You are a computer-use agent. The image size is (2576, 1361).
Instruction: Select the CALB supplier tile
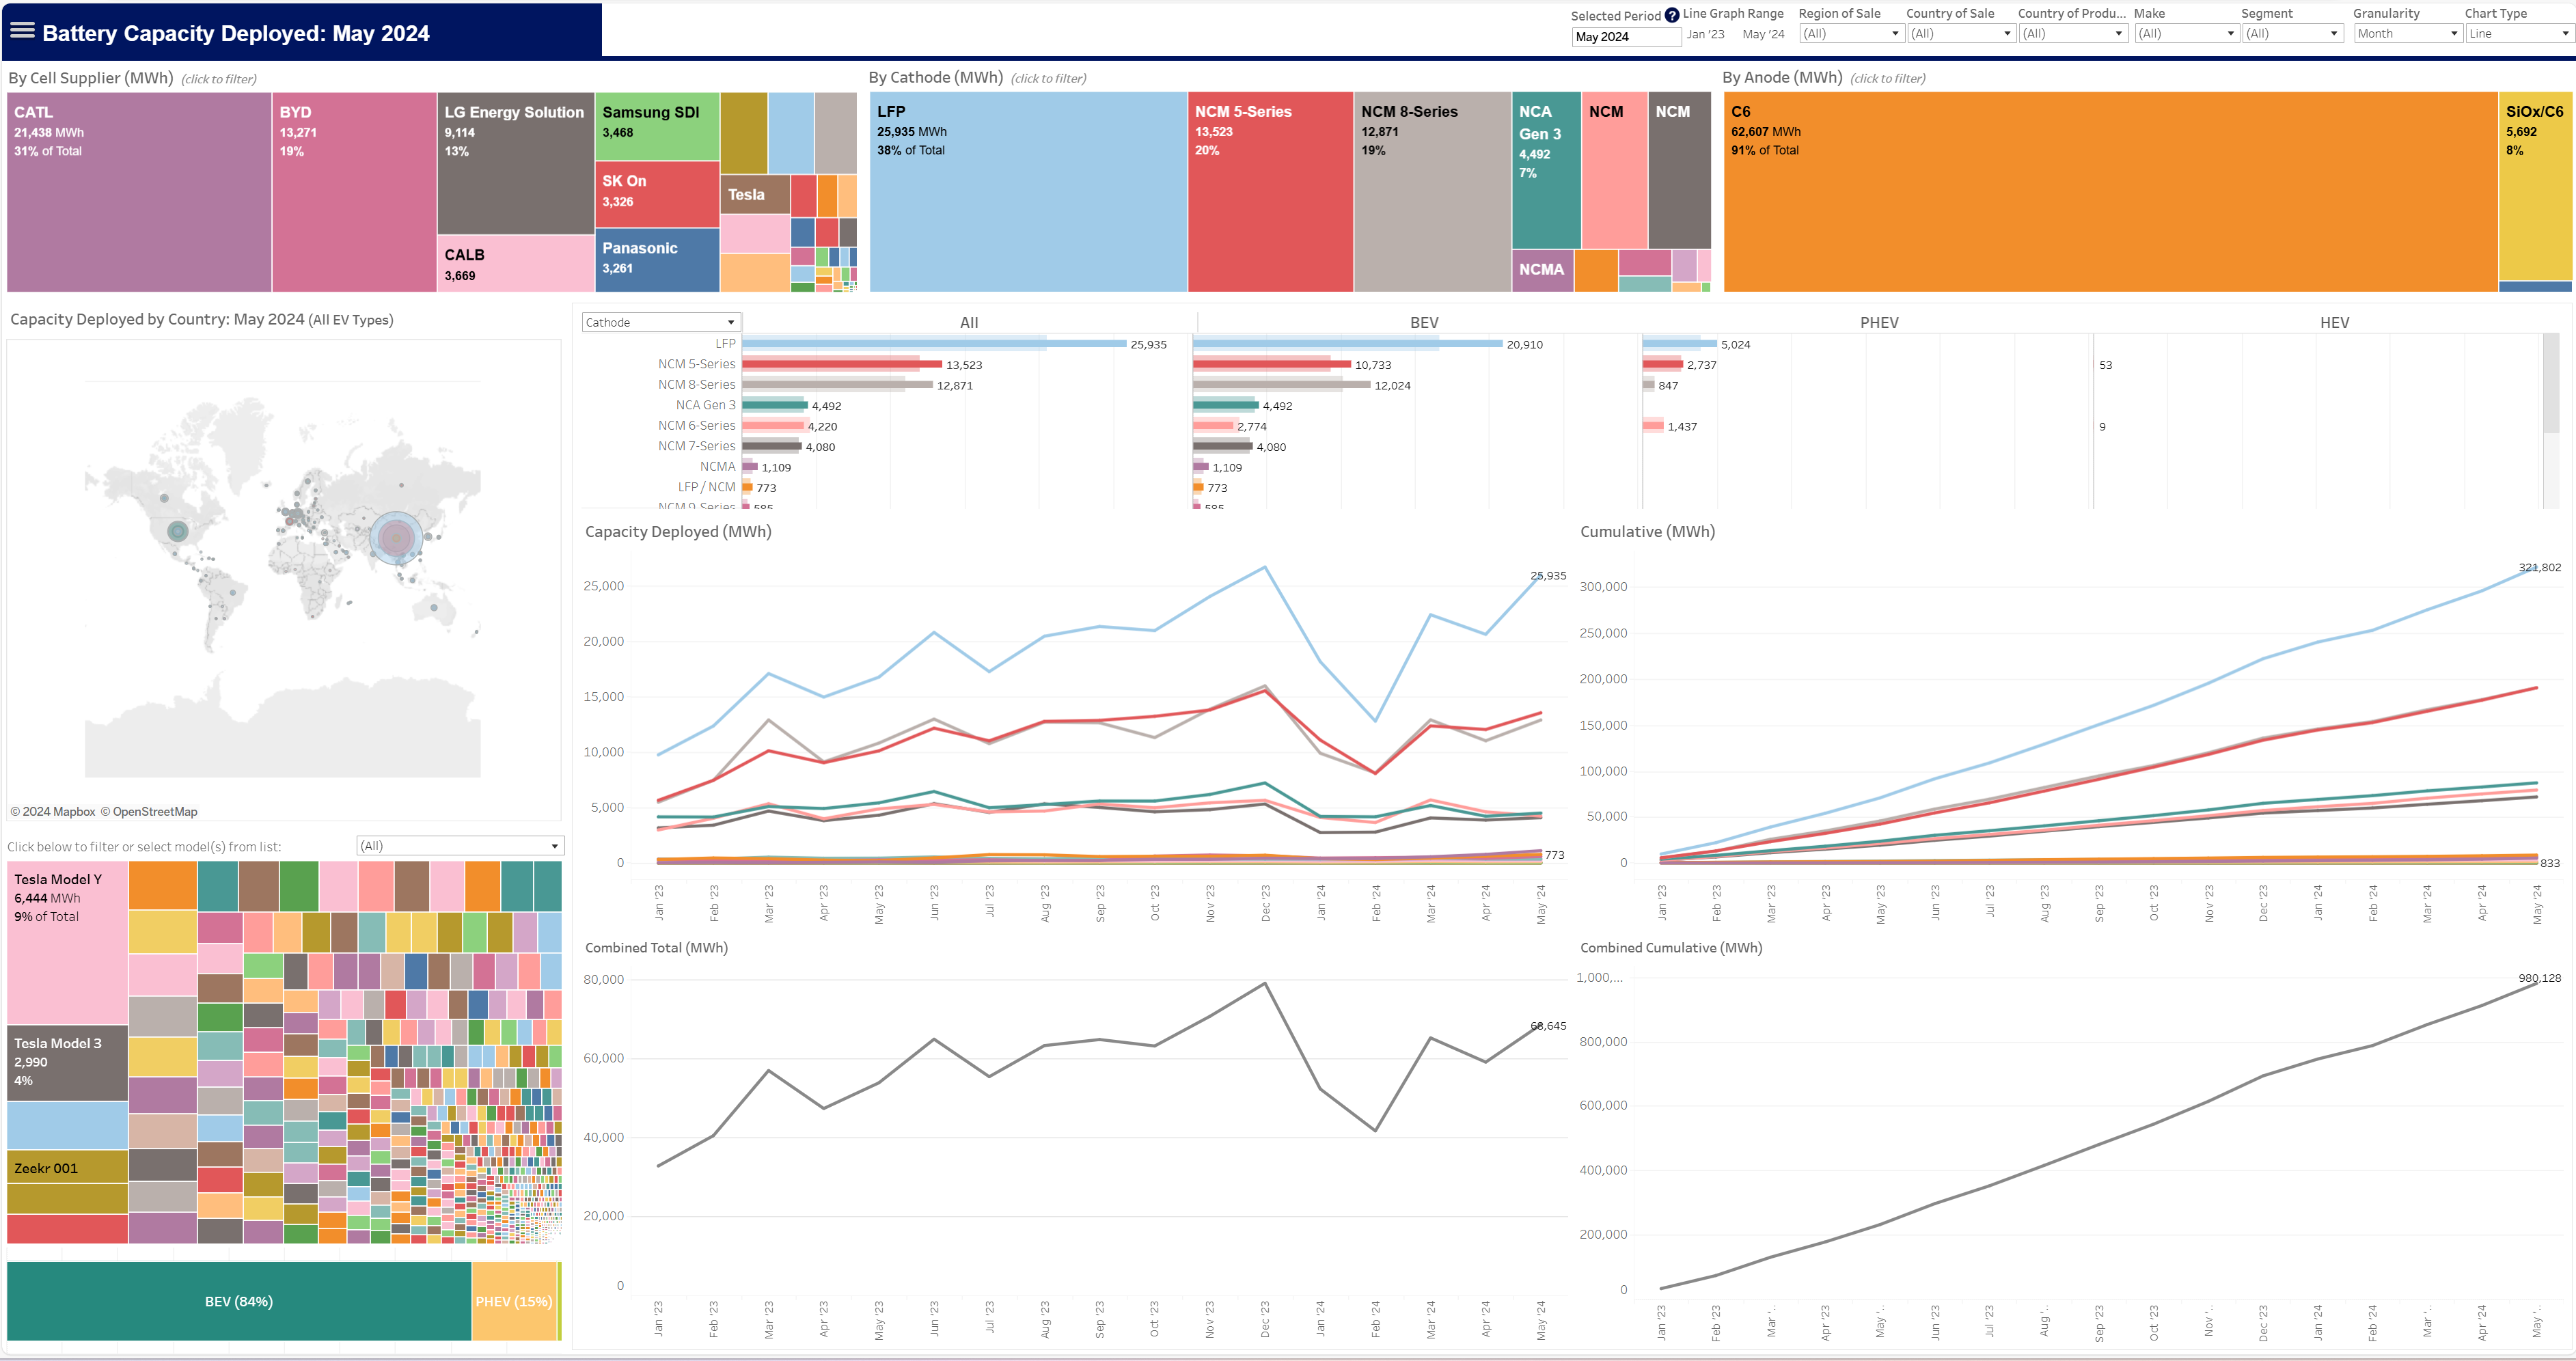[x=516, y=264]
